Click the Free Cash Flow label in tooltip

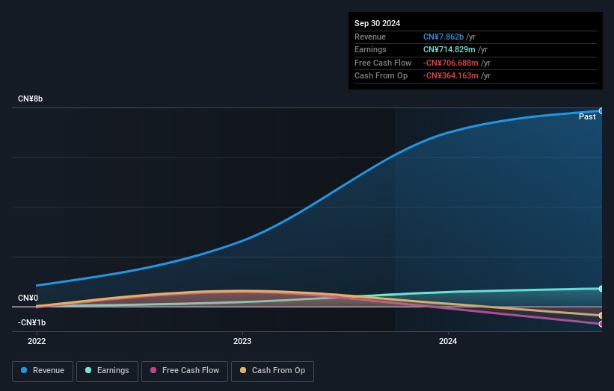pyautogui.click(x=383, y=63)
